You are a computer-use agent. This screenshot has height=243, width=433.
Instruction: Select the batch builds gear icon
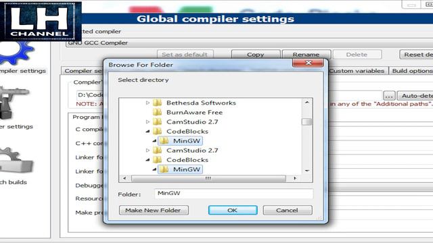point(16,161)
